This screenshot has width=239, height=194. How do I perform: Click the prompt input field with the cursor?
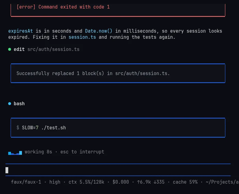pos(118,170)
